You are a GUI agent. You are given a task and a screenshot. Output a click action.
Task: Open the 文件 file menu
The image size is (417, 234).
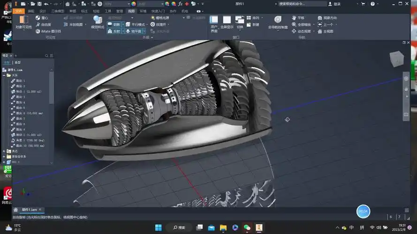(x=18, y=10)
